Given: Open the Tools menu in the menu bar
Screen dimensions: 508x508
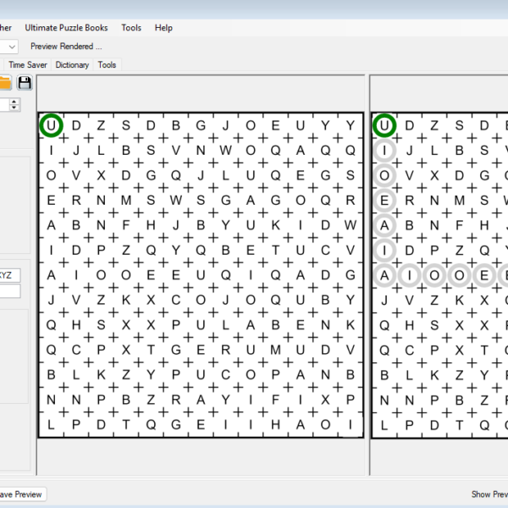Looking at the screenshot, I should pos(131,28).
